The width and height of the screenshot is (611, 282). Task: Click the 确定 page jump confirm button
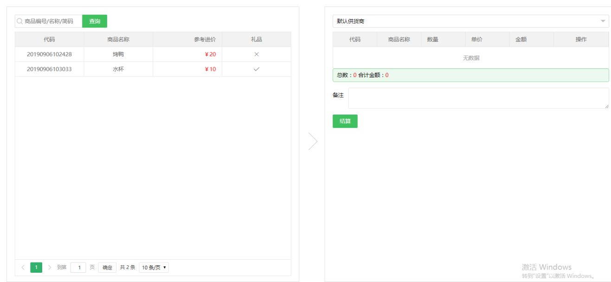tap(107, 267)
